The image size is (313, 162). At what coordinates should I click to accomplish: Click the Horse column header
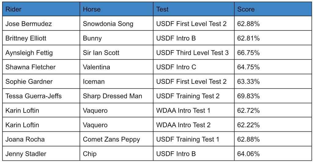116,9
